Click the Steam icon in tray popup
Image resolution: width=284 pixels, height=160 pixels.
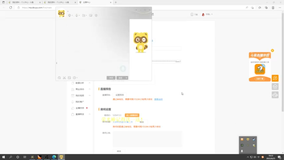click(253, 139)
